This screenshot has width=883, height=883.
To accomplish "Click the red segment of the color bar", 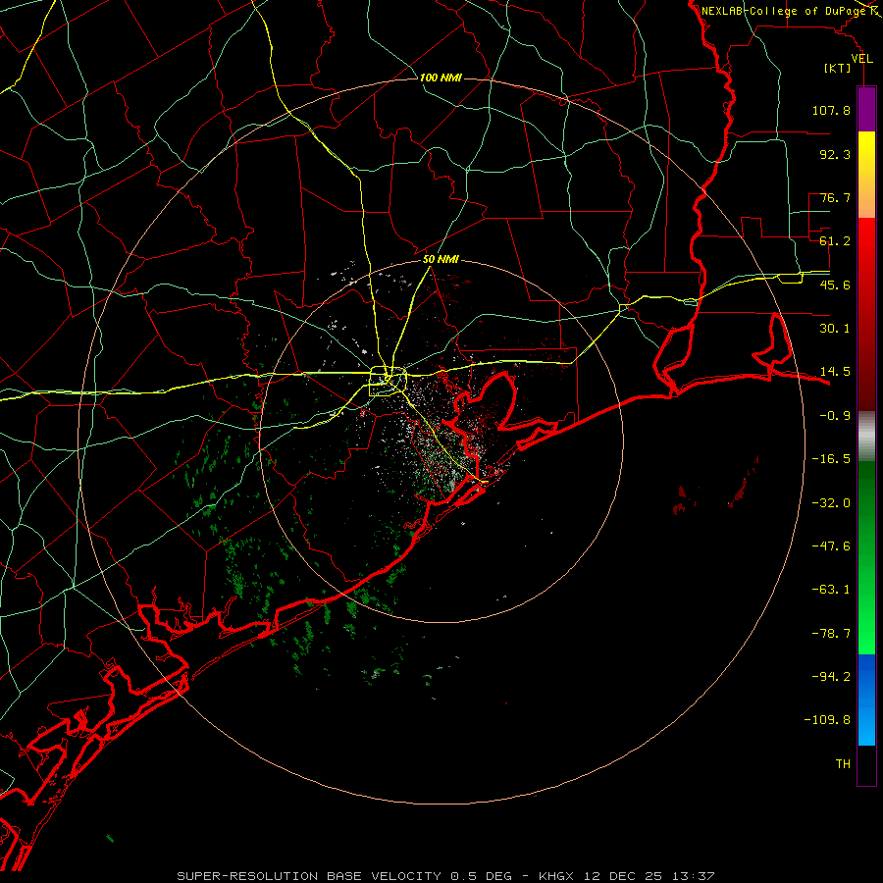I will point(866,314).
